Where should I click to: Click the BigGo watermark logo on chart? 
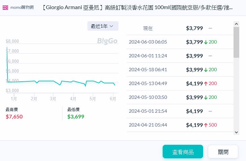[107, 41]
